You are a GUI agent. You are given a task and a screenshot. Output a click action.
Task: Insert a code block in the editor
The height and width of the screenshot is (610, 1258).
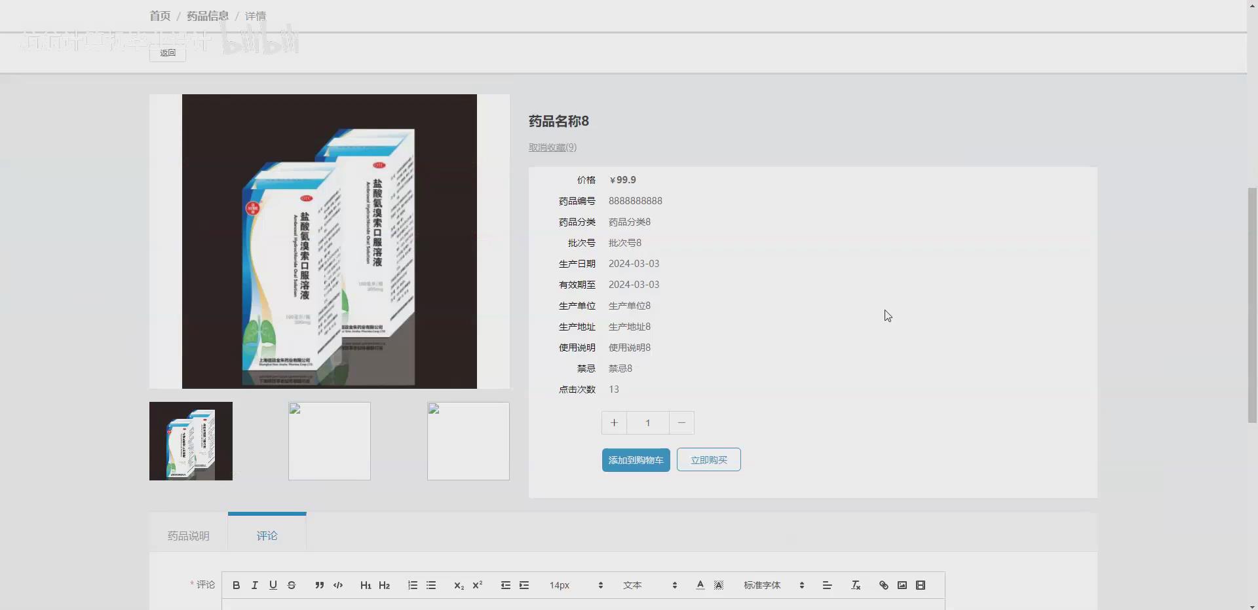(x=338, y=585)
